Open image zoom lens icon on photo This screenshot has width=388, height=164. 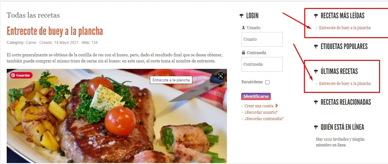click(220, 76)
